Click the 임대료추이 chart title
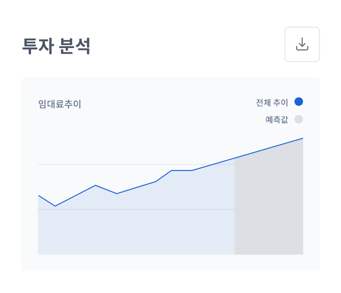 pos(60,104)
